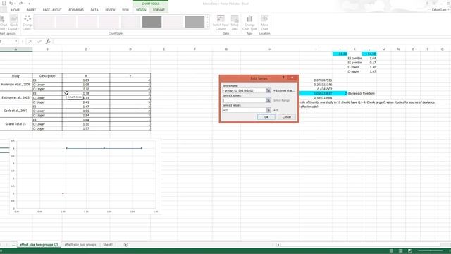Select sheet tab 'effect size two groups (2)'
The height and width of the screenshot is (254, 451).
click(39, 245)
